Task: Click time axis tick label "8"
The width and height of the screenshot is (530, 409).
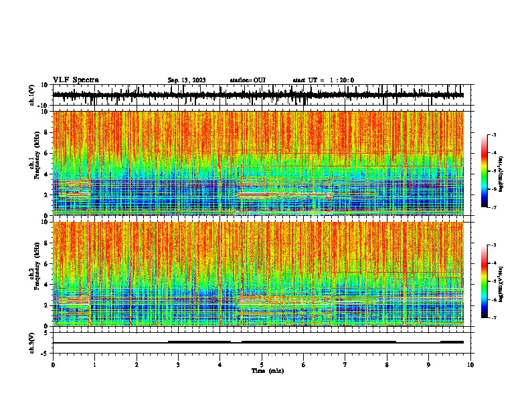Action: 387,365
